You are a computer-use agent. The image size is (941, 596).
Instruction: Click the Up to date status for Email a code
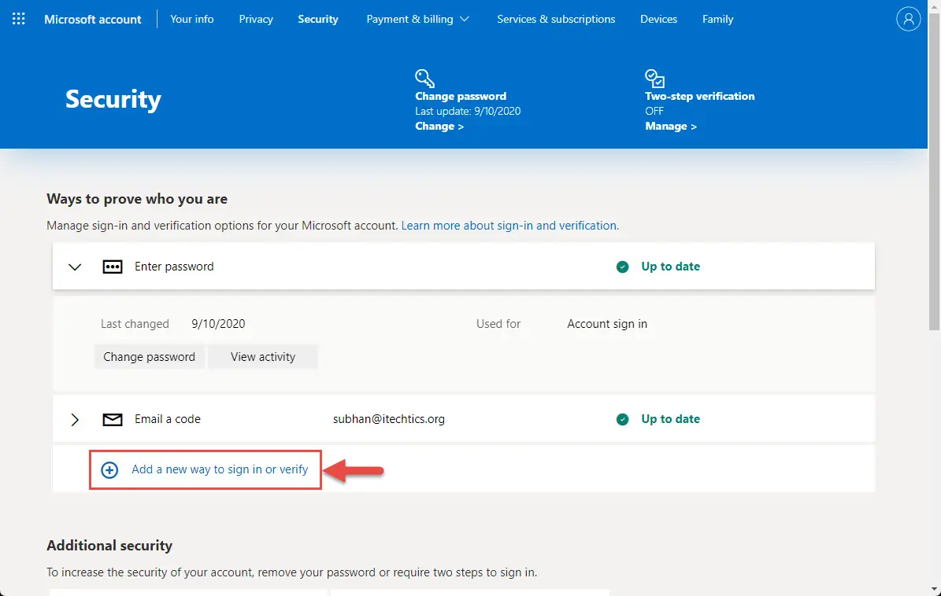click(670, 419)
